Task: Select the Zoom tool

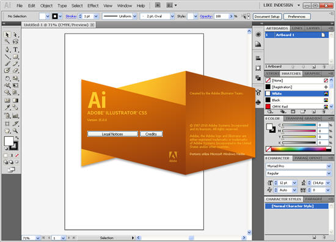Action: click(15, 131)
